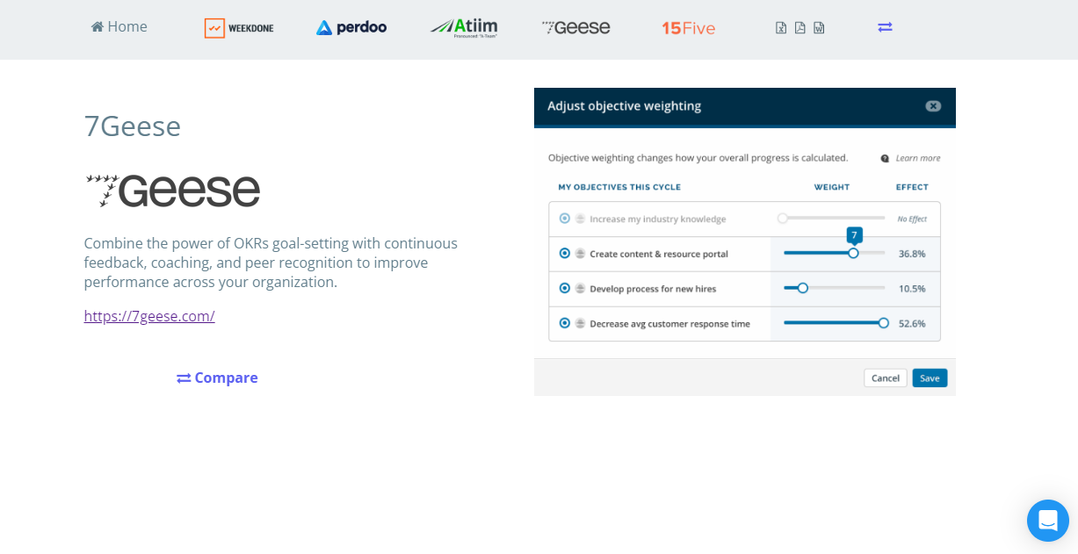Click the small 7Geese logo in navbar
Viewport: 1078px width, 554px height.
tap(575, 27)
